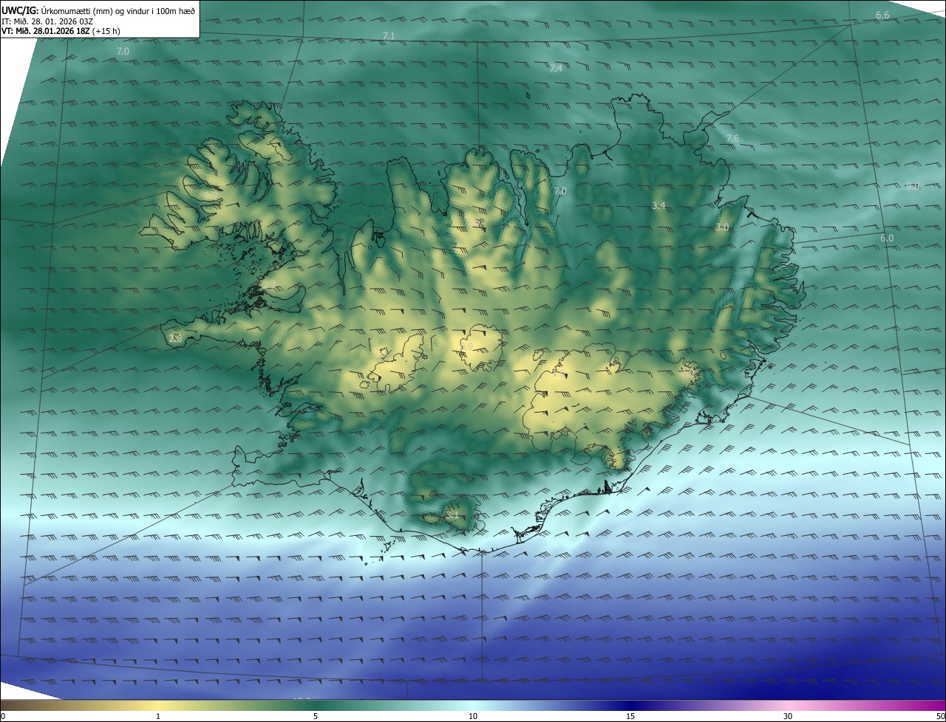
Task: Click the "IT: Mið. 28. 01. 2026 03Z" line
Action: pyautogui.click(x=48, y=21)
